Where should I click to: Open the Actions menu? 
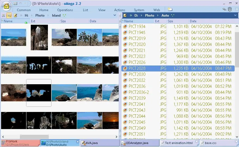[120, 10]
